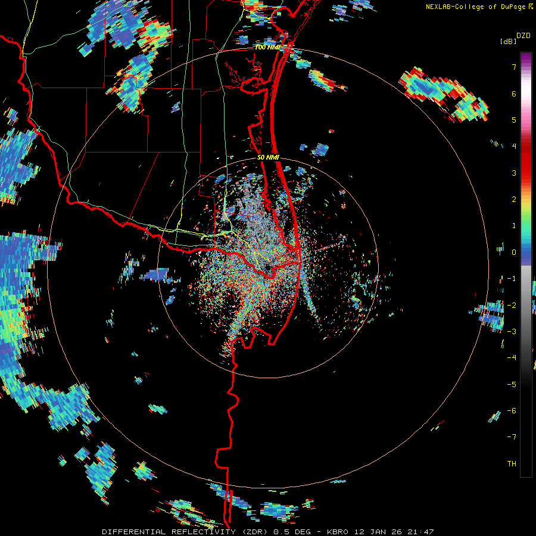Click the -5 value on the dB scale
Image resolution: width=536 pixels, height=536 pixels.
pyautogui.click(x=512, y=384)
